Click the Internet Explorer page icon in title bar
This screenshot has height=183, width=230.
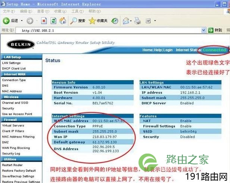(x=3, y=4)
